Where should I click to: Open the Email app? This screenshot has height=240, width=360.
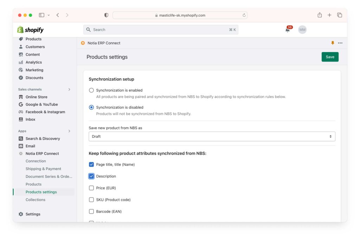pyautogui.click(x=30, y=146)
